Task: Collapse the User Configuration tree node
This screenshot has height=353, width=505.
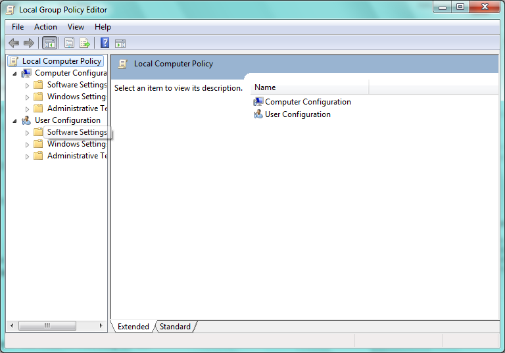Action: (15, 121)
